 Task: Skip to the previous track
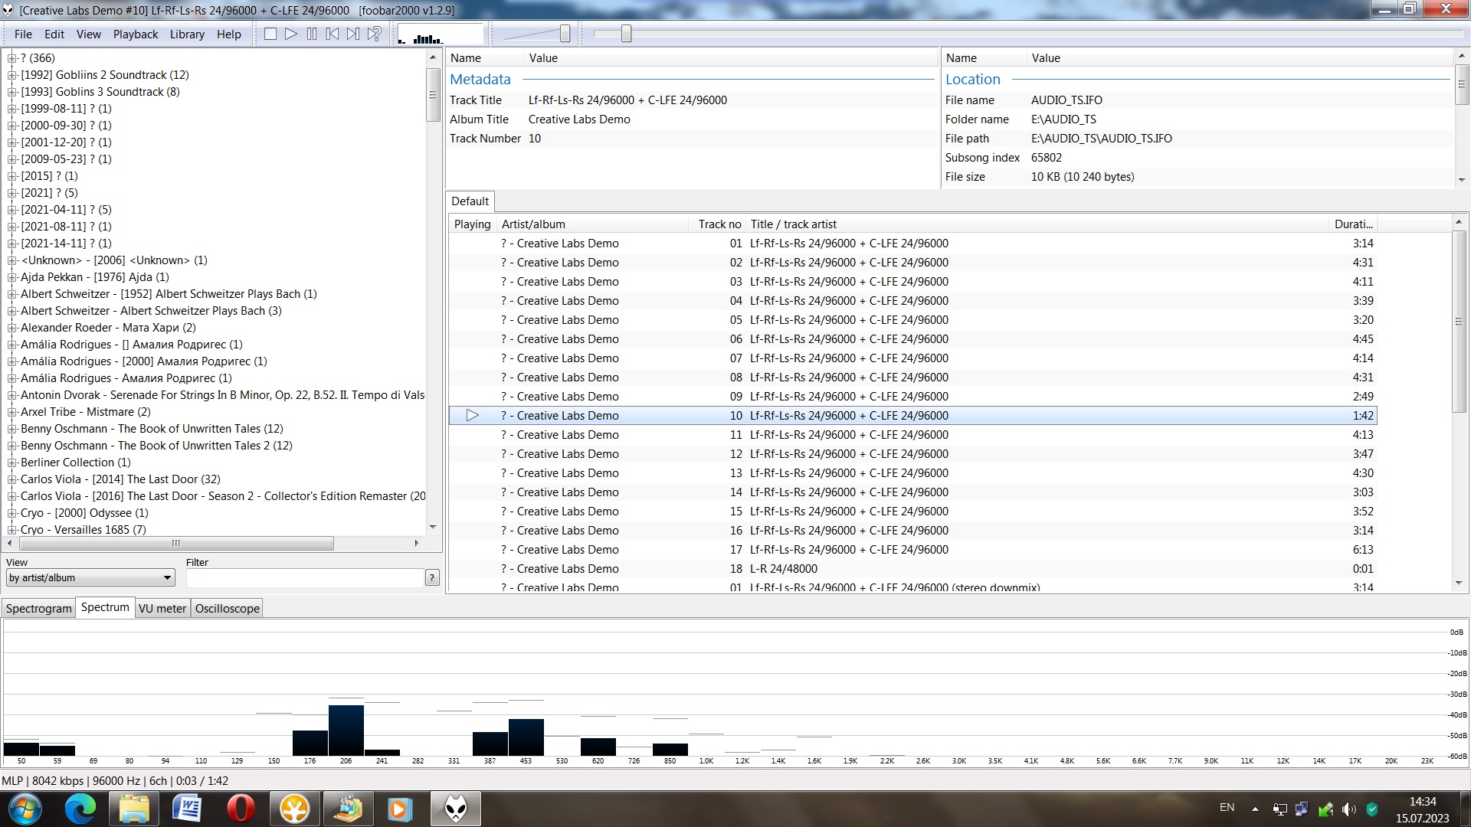pos(332,34)
